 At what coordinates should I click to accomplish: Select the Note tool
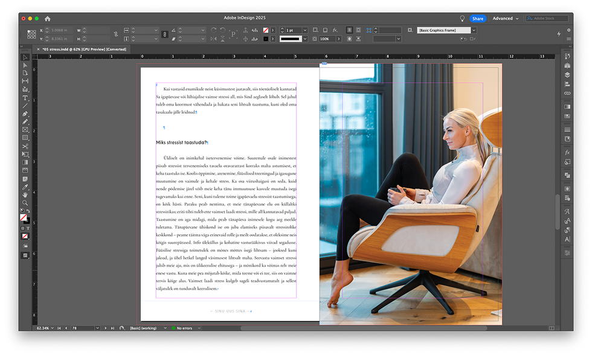click(x=25, y=179)
